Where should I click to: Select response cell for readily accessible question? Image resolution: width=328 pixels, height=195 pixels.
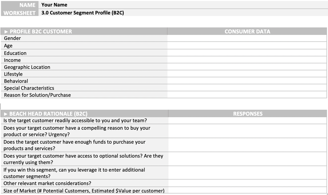(x=247, y=121)
